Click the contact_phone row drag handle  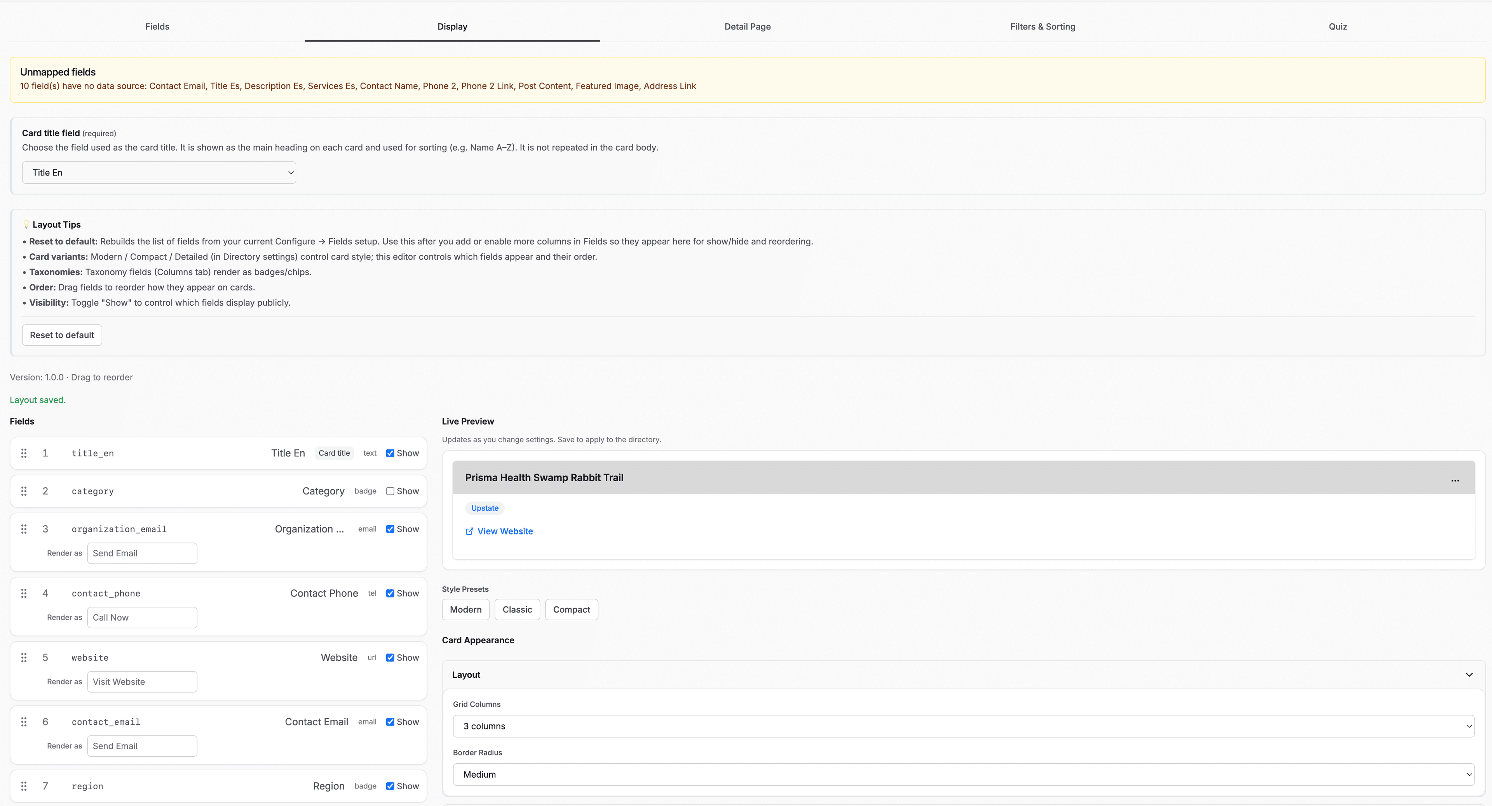tap(24, 594)
